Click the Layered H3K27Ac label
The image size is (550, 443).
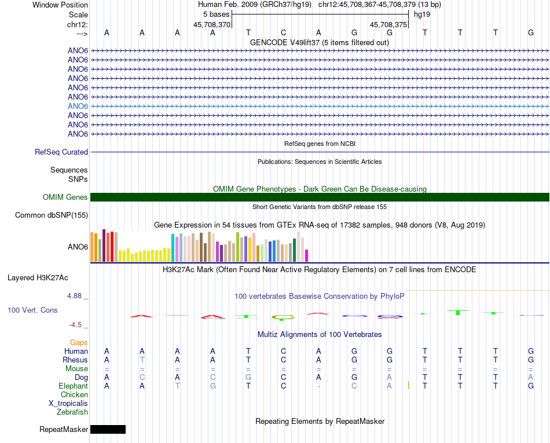[38, 278]
